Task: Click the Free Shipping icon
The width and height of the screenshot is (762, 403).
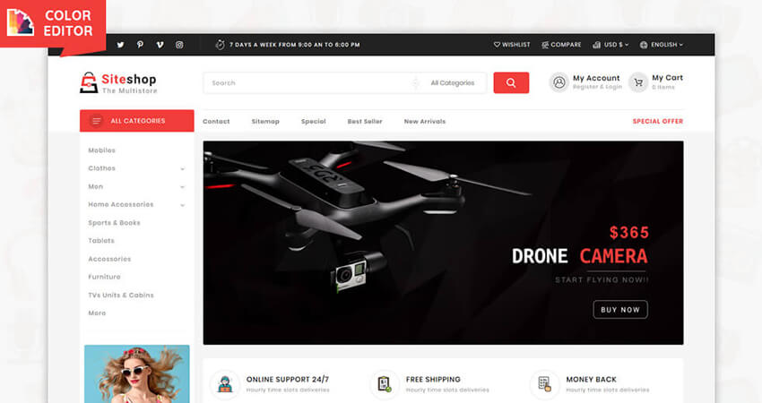Action: (385, 384)
